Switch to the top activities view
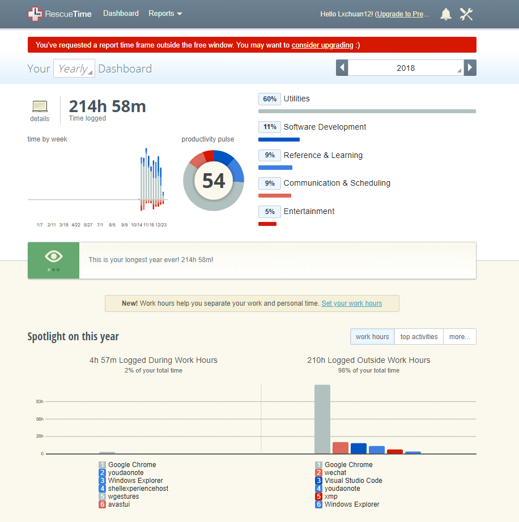This screenshot has width=519, height=522. tap(419, 336)
